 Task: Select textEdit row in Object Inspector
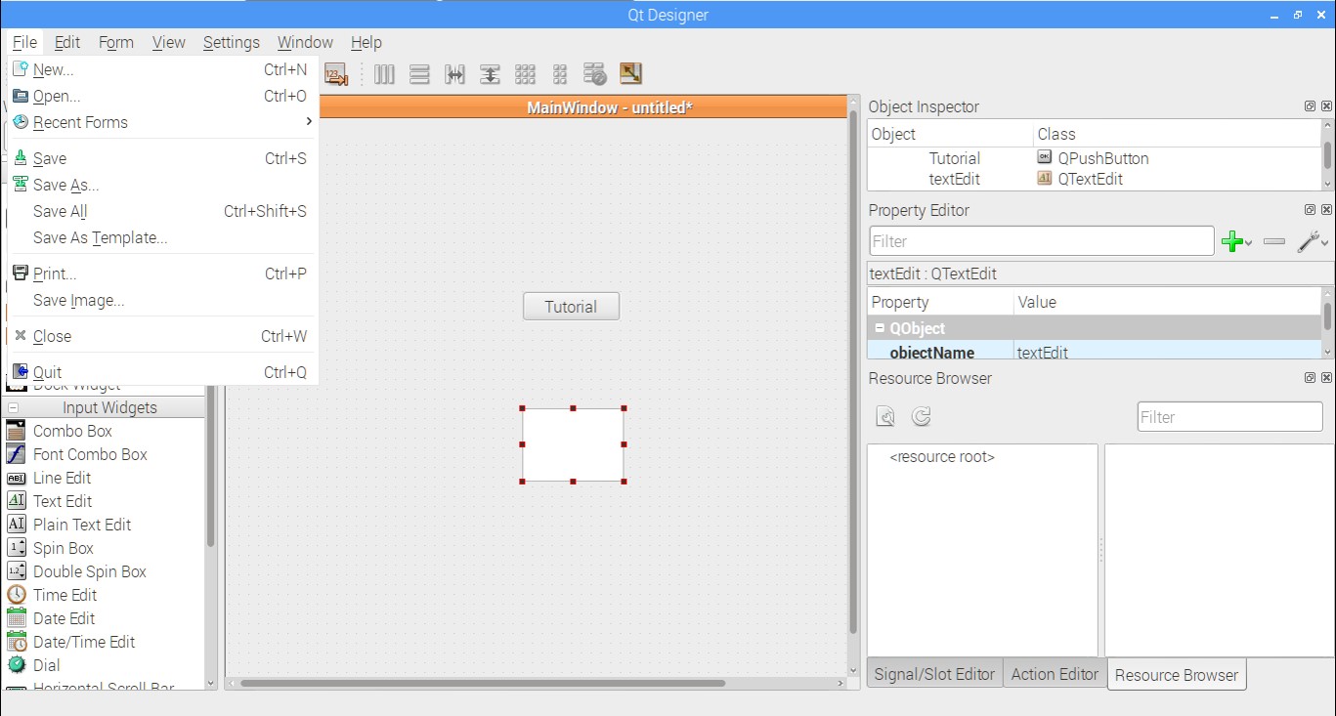coord(1094,179)
